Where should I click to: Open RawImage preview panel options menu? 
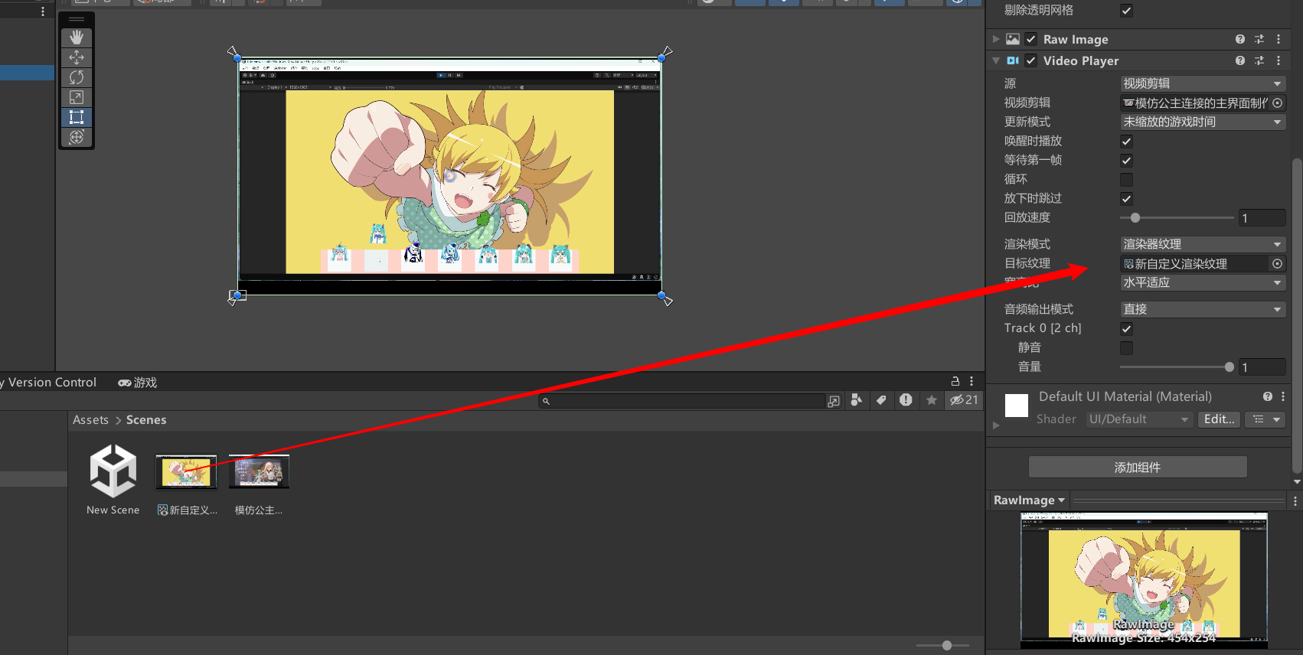click(1295, 501)
